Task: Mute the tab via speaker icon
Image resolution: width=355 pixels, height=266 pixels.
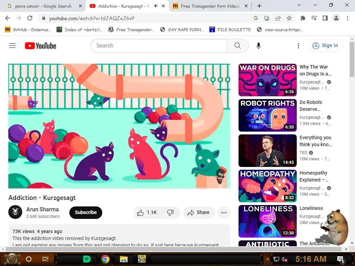Action: [x=156, y=6]
